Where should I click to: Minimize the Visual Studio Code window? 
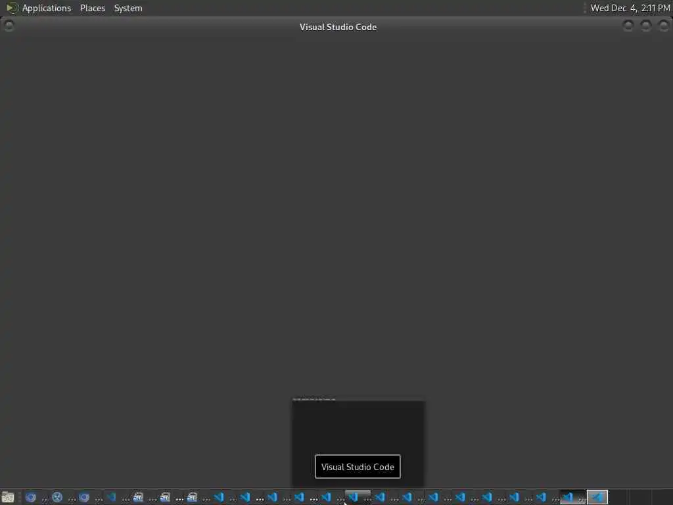click(628, 26)
